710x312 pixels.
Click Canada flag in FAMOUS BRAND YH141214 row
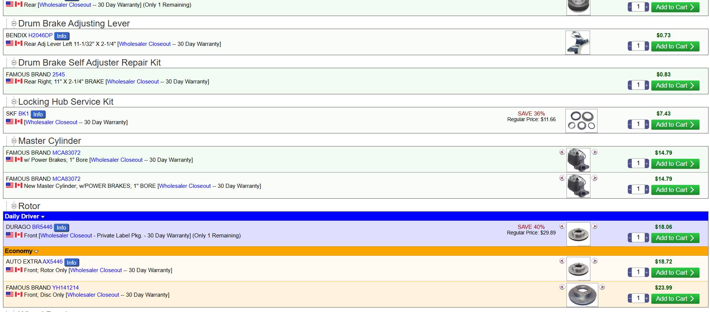tap(19, 294)
